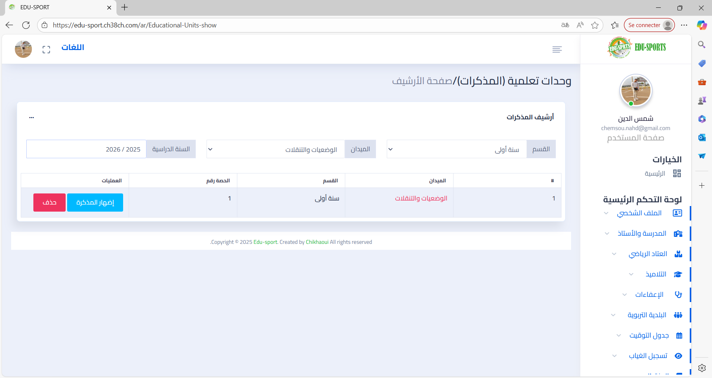
Task: Toggle sidebar with the hamburger menu icon
Action: 557,50
